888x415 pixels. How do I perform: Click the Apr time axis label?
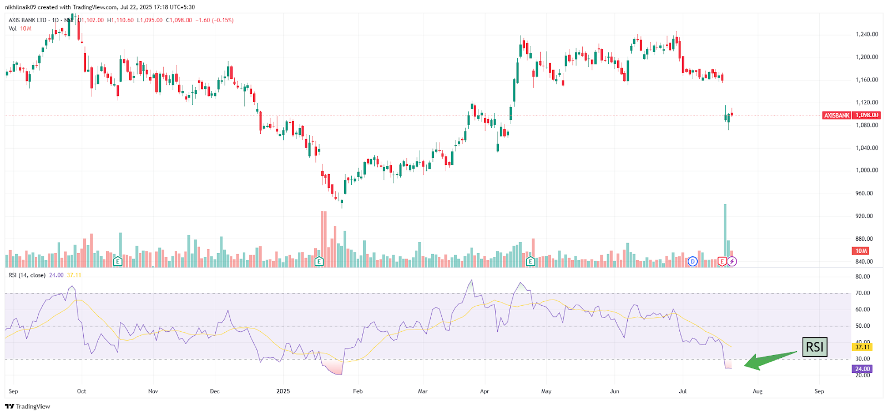pos(485,391)
